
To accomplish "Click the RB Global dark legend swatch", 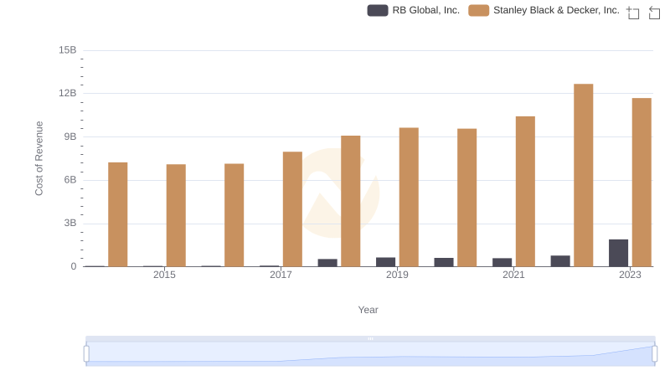I will point(378,10).
